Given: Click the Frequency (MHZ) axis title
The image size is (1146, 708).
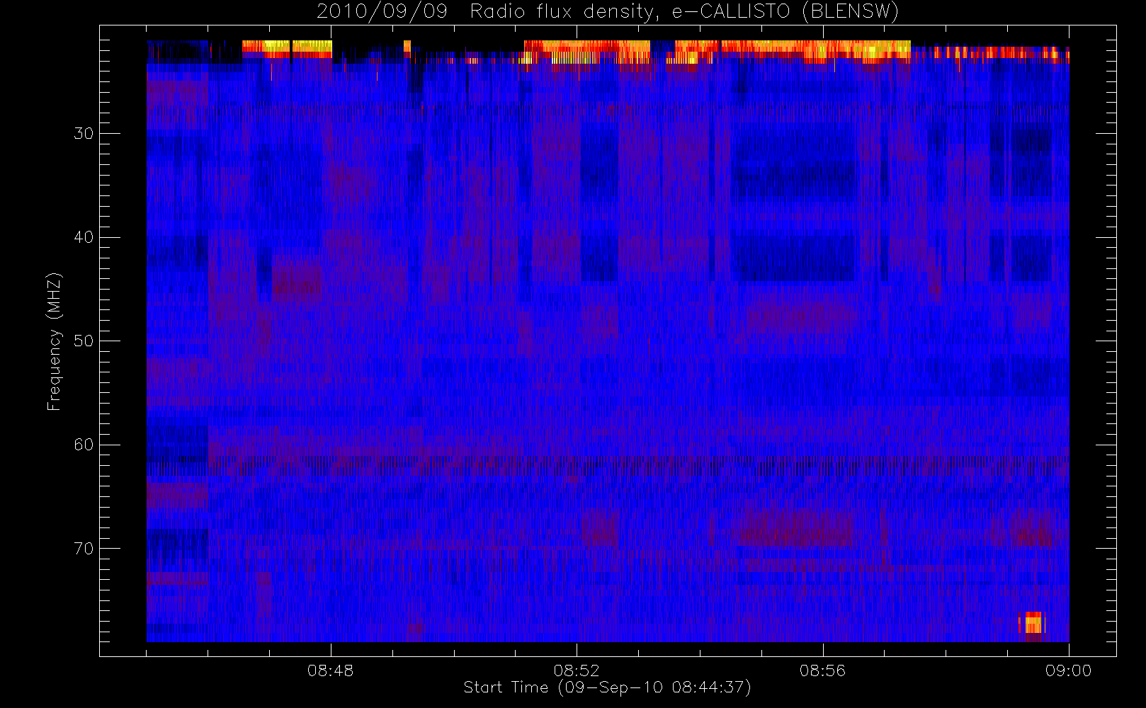Looking at the screenshot, I should 54,341.
